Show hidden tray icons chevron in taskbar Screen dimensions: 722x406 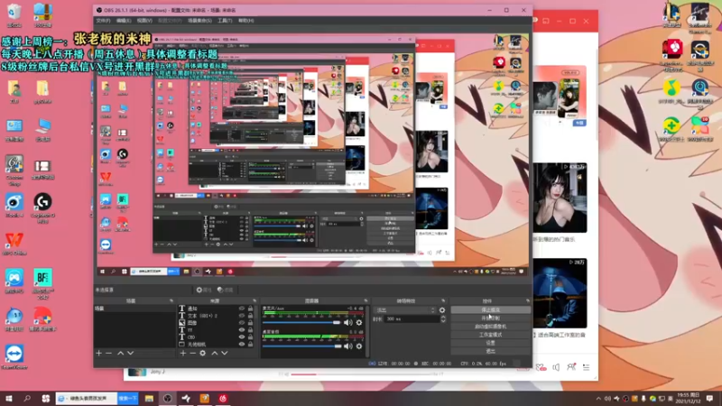[x=598, y=399]
